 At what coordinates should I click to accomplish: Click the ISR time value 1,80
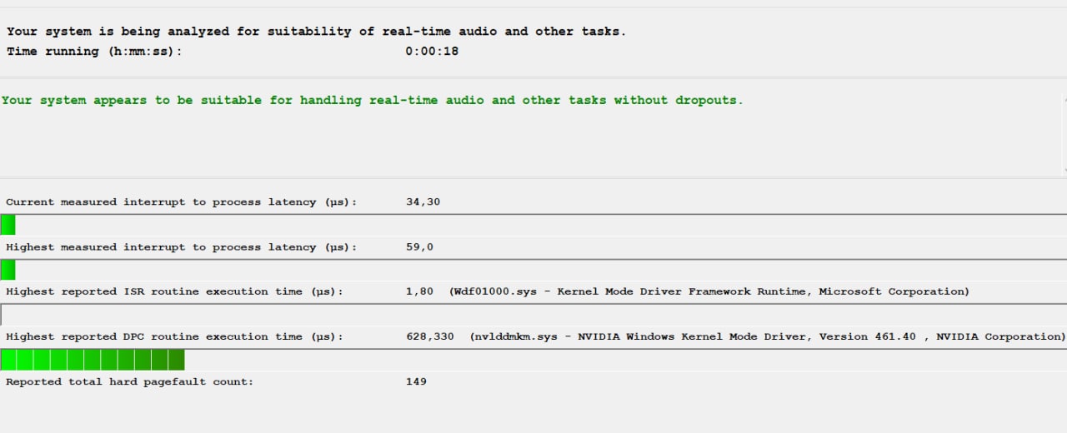419,292
